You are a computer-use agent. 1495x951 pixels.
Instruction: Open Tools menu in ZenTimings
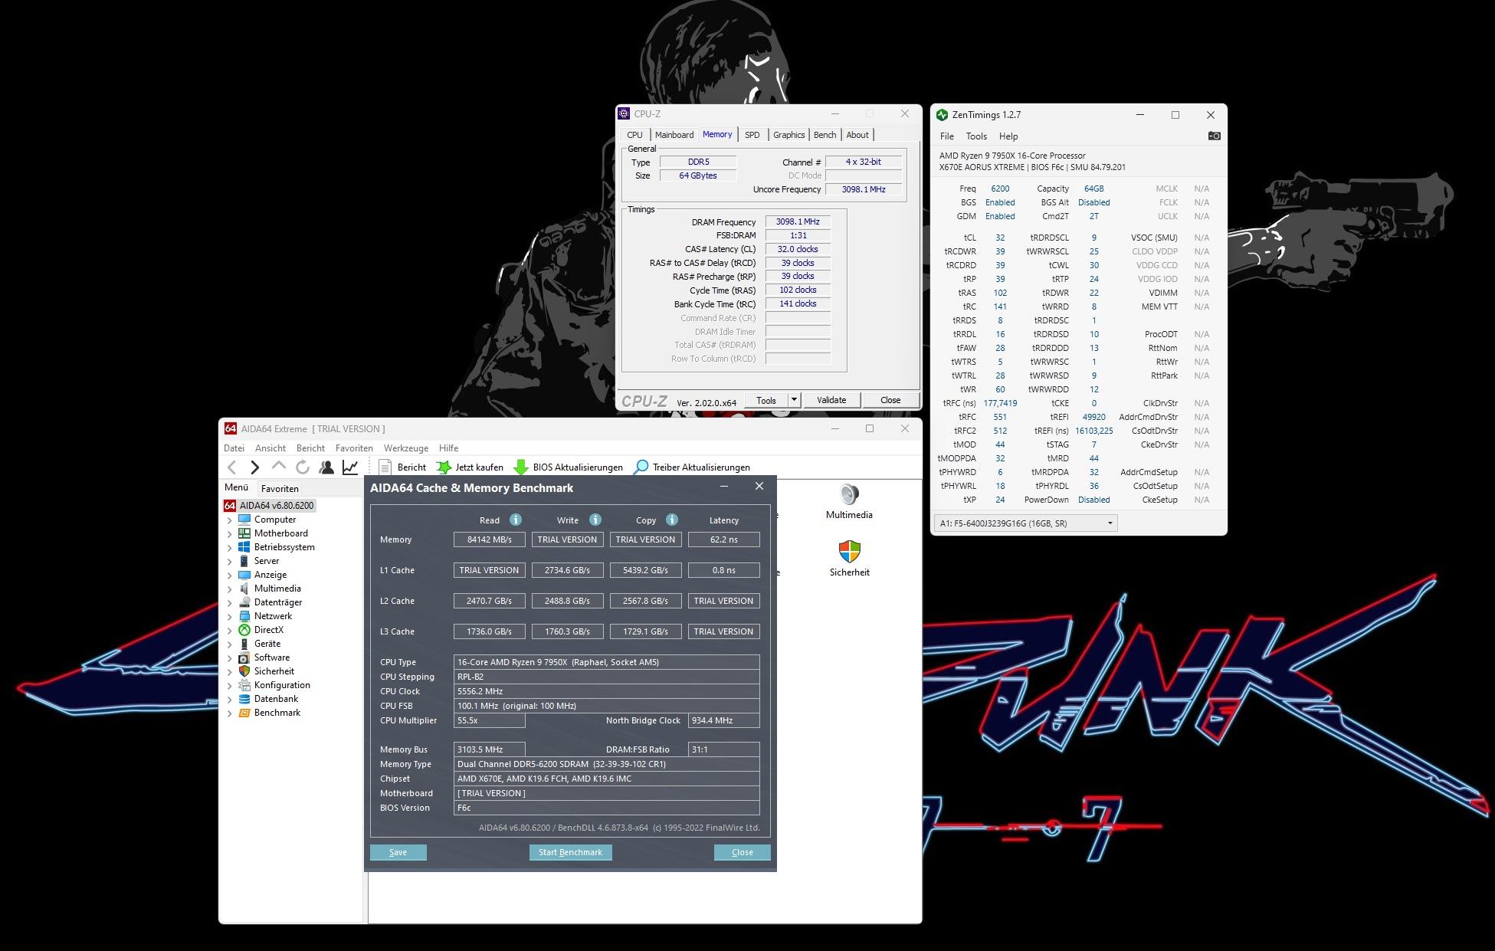click(x=976, y=136)
